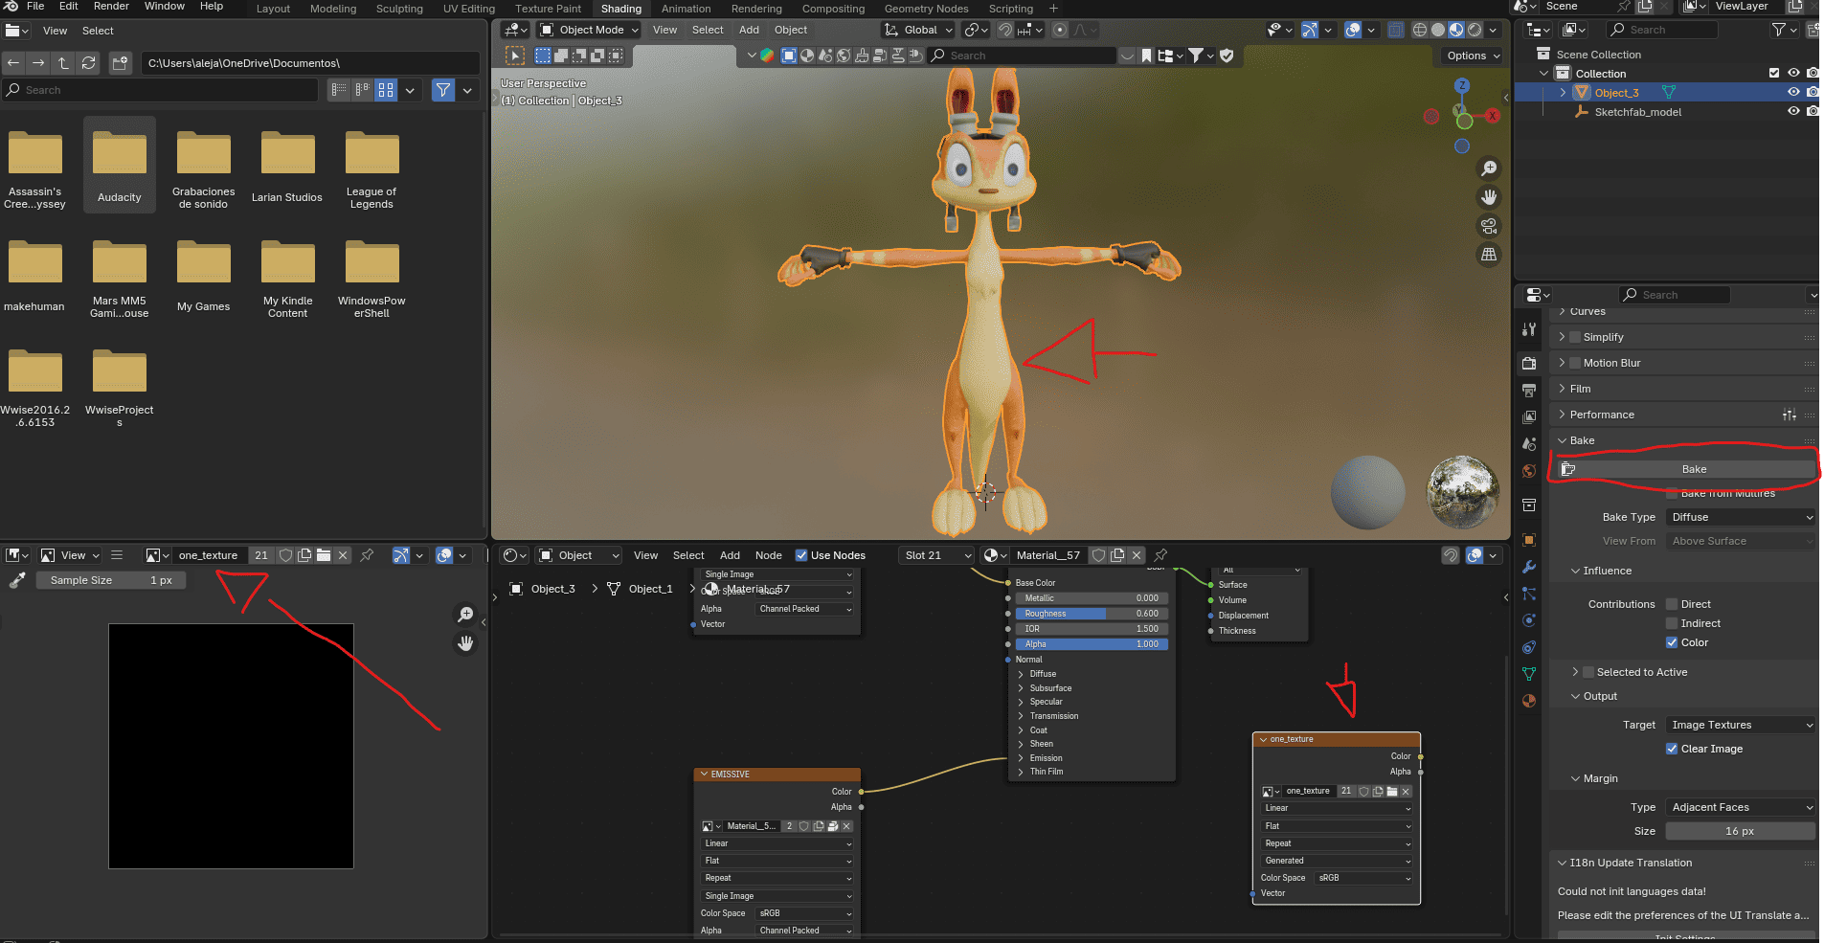This screenshot has width=1824, height=943.
Task: Hide Sketchfab_model in viewport via eye icon
Action: pyautogui.click(x=1793, y=111)
